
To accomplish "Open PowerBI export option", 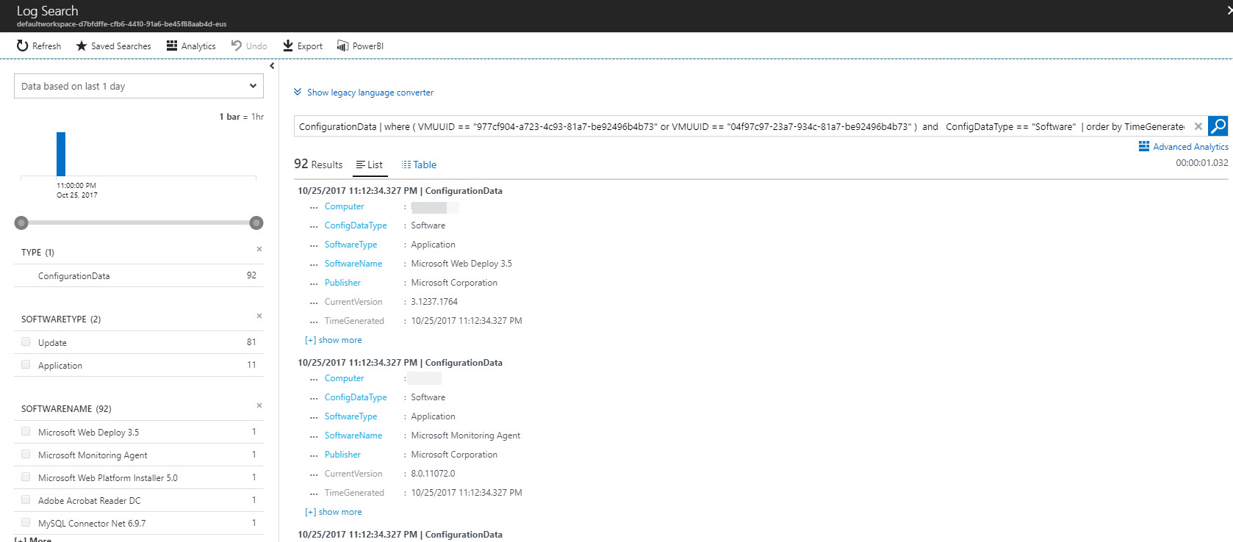I will 360,46.
